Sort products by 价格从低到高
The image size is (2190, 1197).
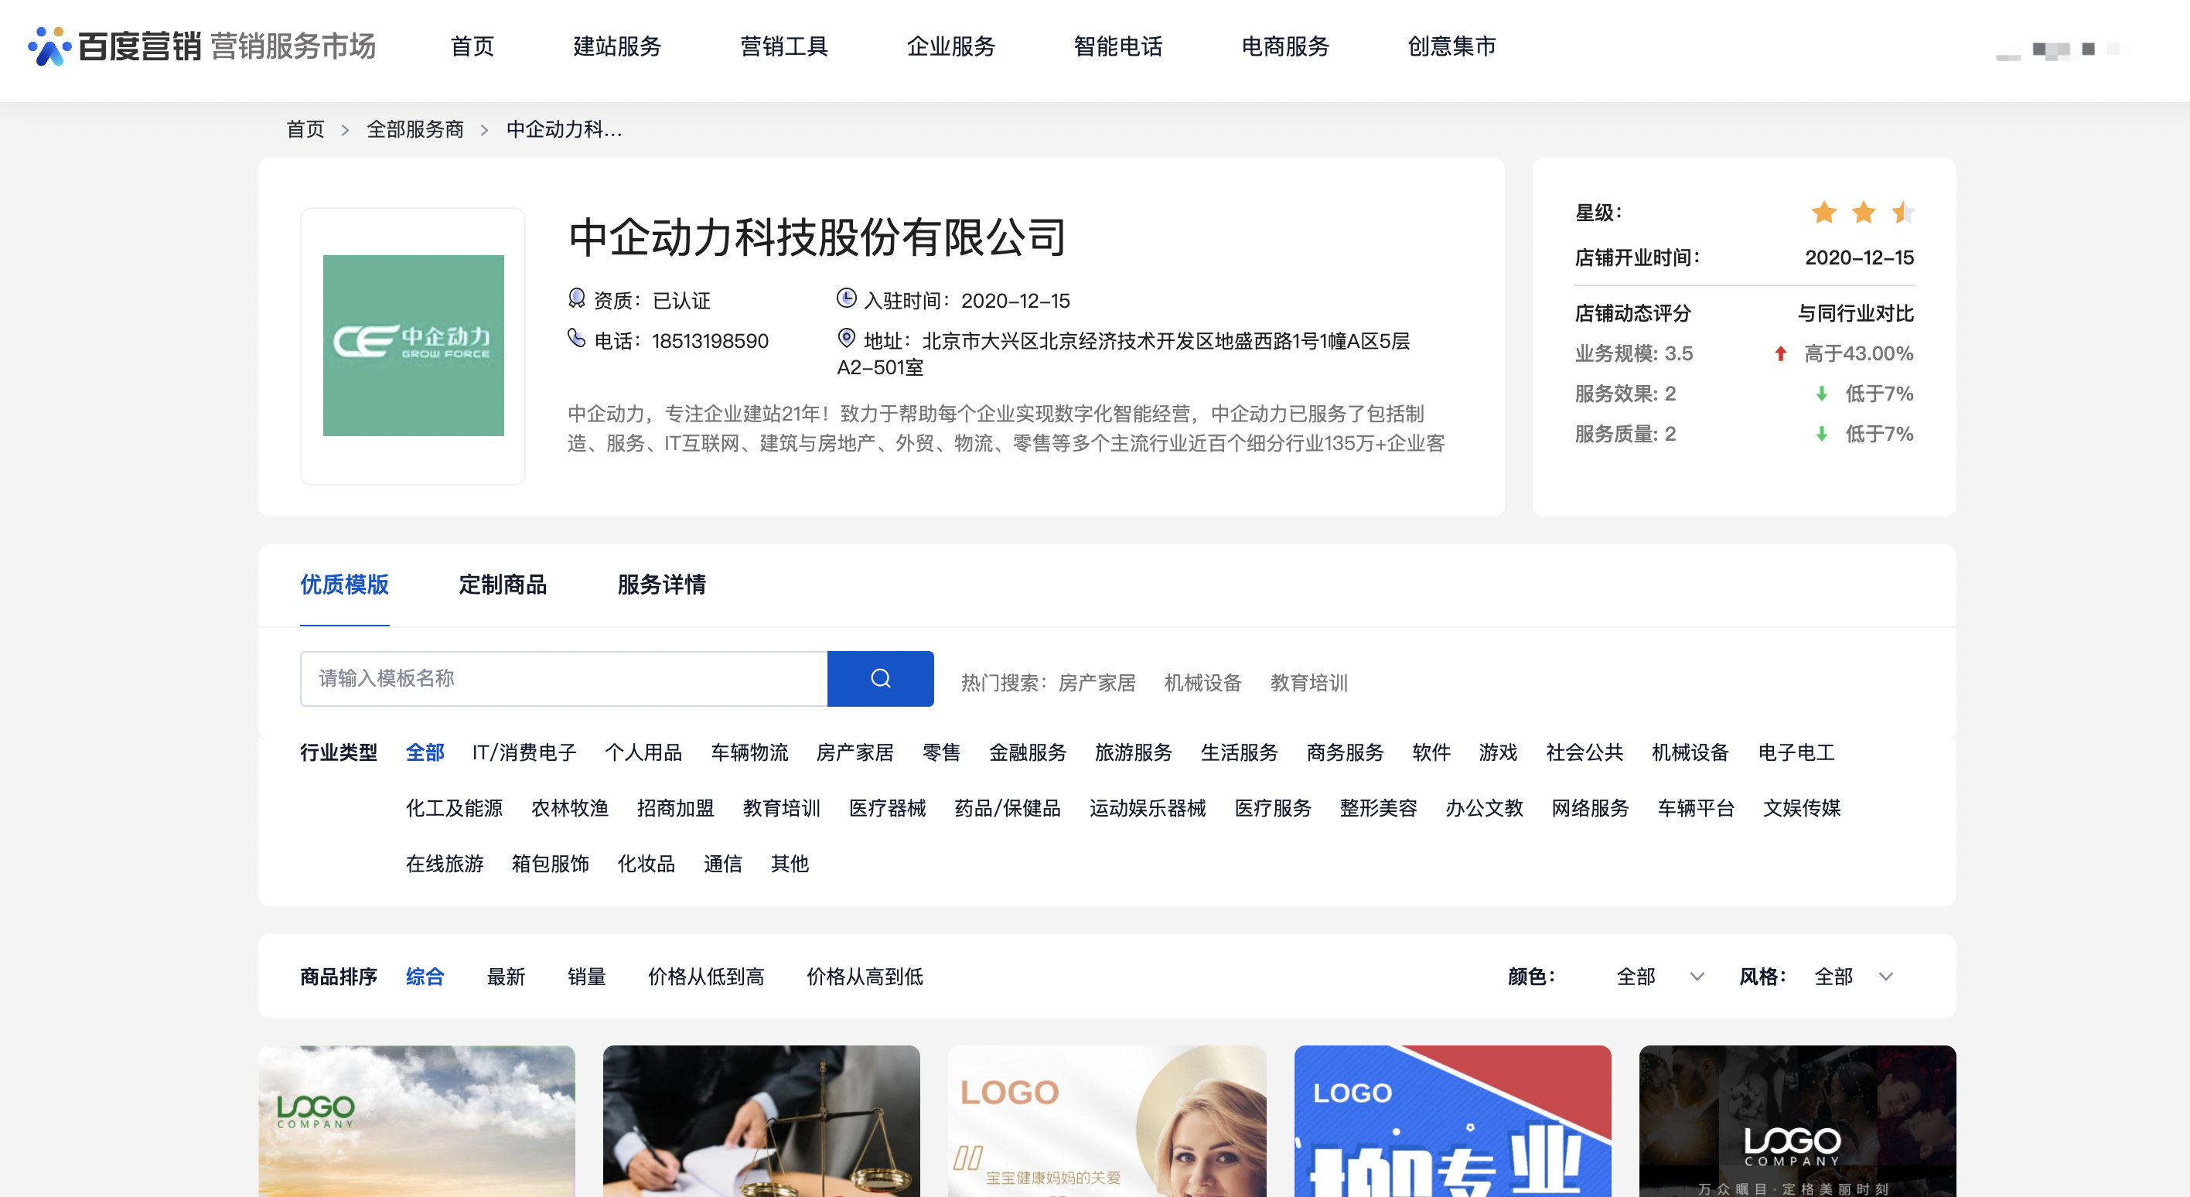pos(705,976)
